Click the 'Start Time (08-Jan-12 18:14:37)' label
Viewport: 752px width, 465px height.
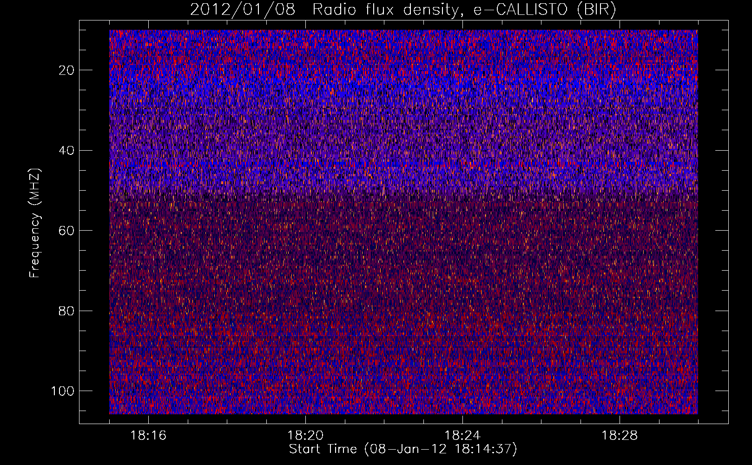coord(403,449)
